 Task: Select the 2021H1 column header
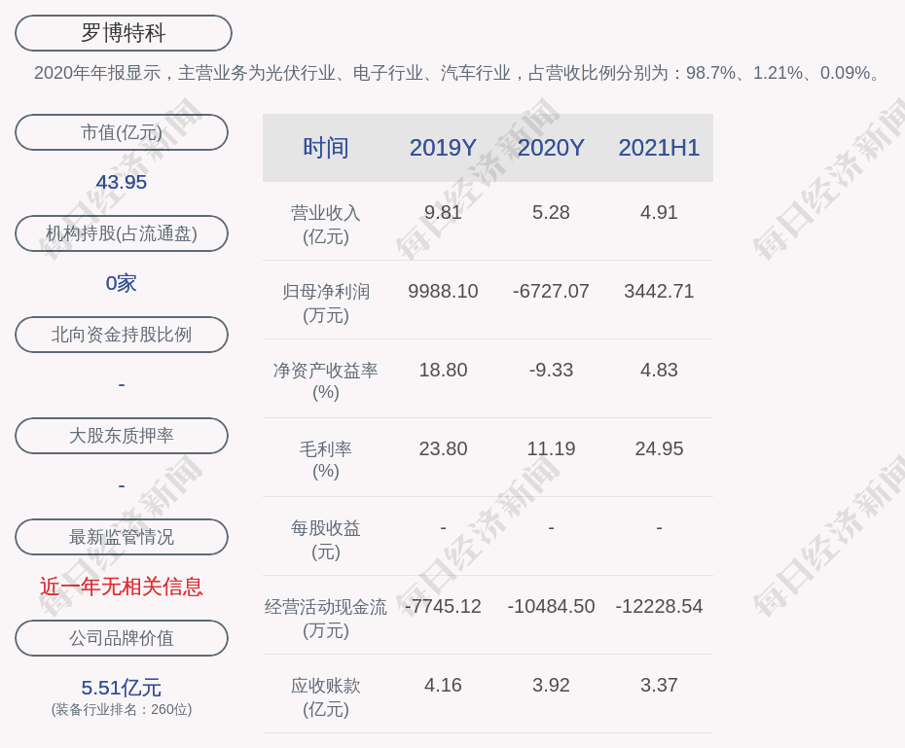[x=659, y=148]
